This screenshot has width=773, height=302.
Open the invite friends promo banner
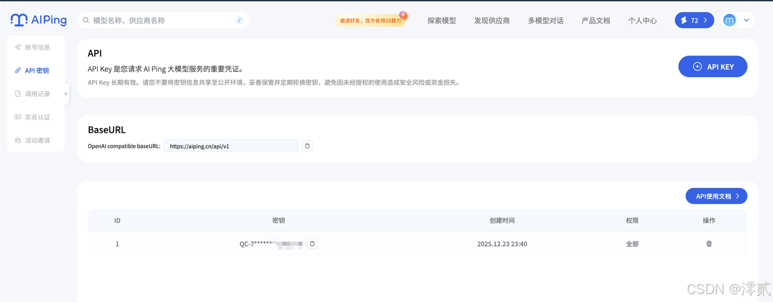[x=371, y=20]
